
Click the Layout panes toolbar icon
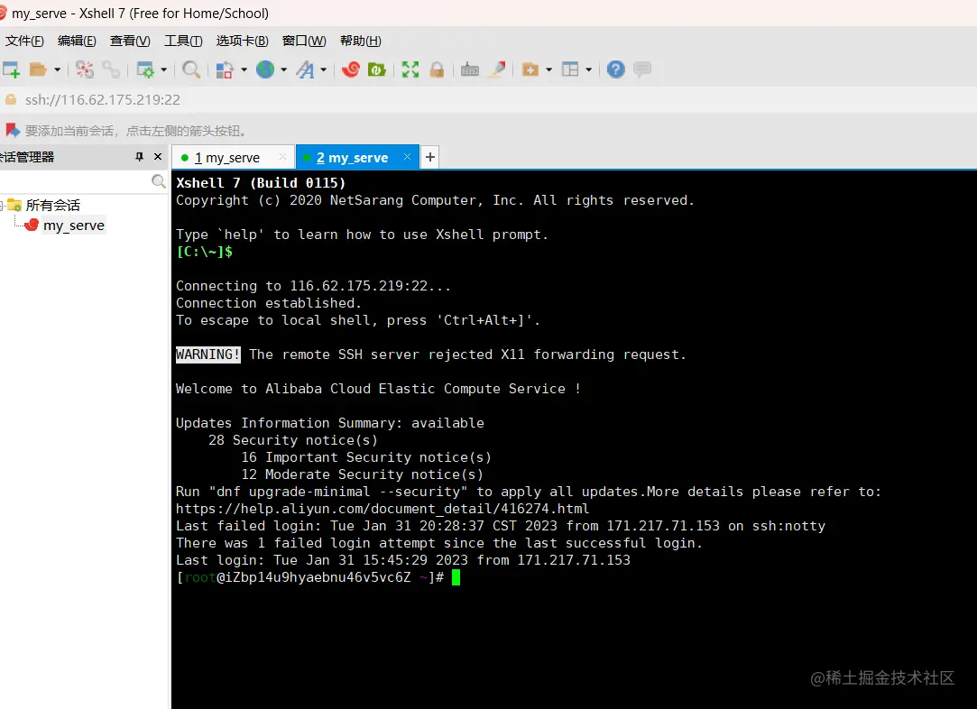[x=570, y=69]
